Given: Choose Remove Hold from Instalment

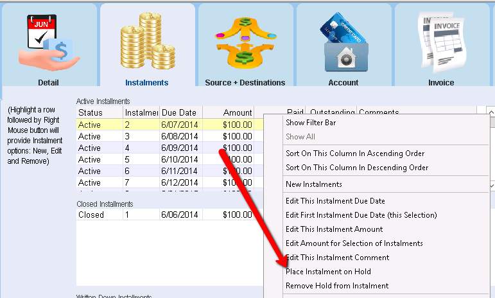Looking at the screenshot, I should (x=337, y=286).
